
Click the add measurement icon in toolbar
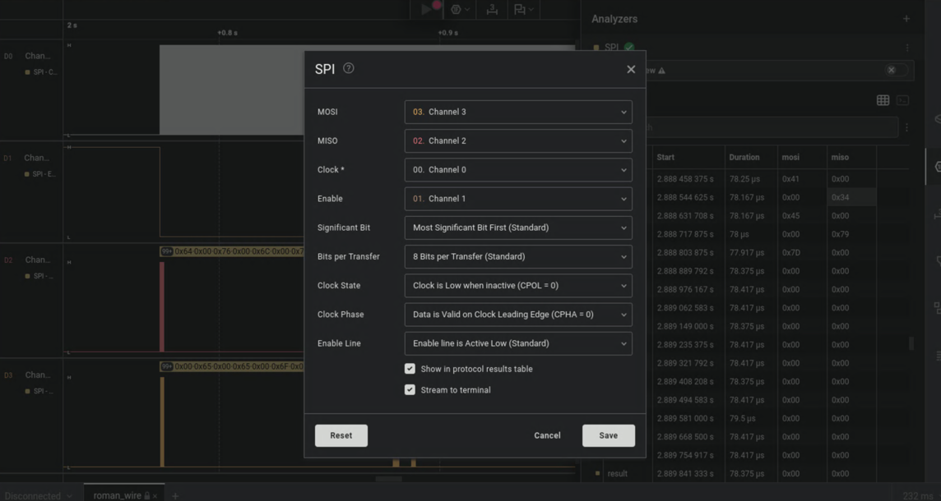(492, 9)
